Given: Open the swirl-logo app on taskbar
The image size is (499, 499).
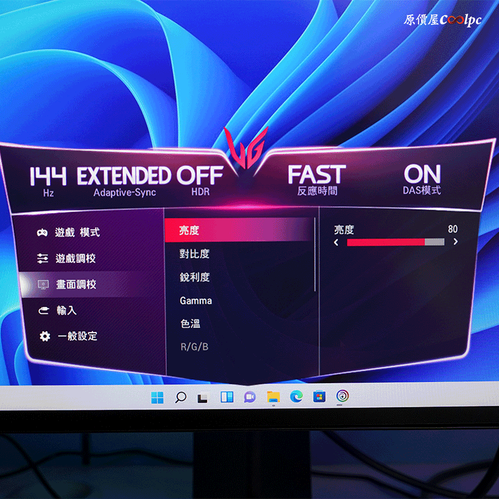Looking at the screenshot, I should (x=342, y=396).
